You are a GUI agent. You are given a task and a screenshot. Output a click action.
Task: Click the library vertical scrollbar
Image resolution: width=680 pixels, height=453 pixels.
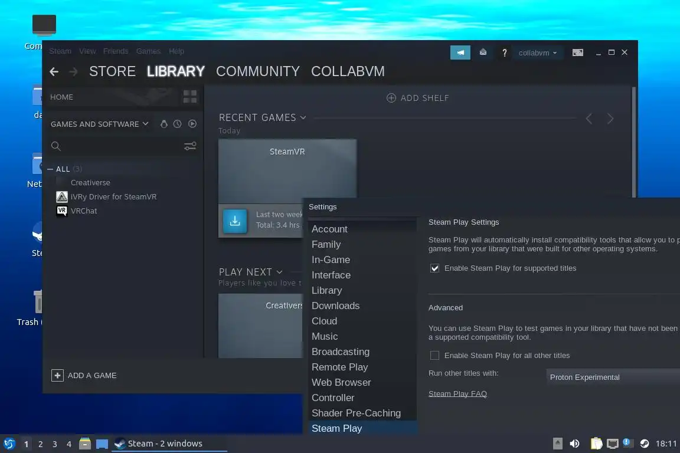click(634, 142)
